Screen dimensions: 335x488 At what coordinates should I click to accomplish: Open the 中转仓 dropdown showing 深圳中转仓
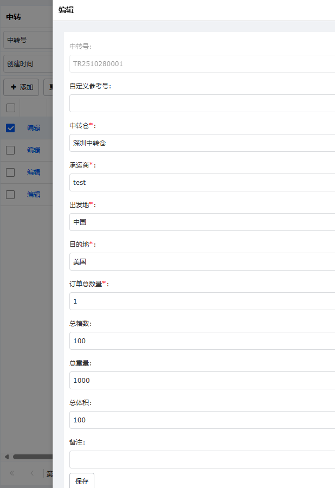[x=202, y=143]
